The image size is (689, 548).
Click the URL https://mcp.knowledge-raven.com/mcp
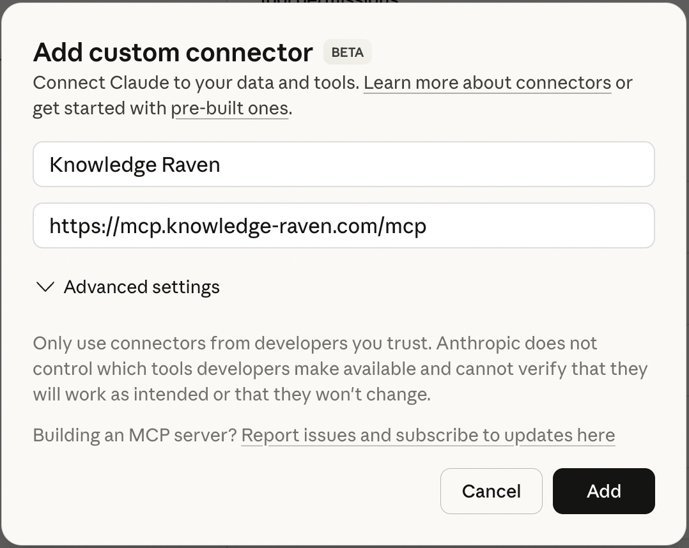point(237,225)
